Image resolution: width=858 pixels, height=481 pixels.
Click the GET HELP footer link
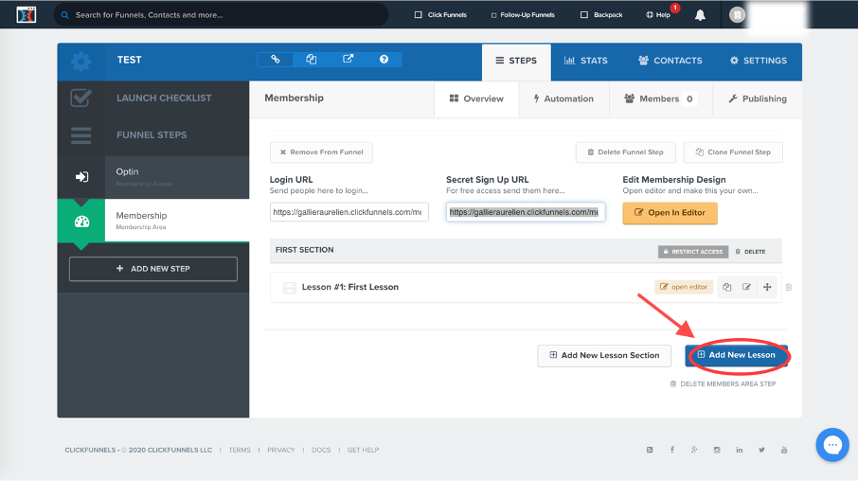click(x=364, y=451)
